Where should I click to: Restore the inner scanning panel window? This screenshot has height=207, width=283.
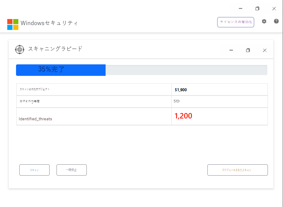point(248,50)
